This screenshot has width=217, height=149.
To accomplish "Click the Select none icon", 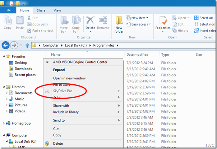I will [196, 24].
